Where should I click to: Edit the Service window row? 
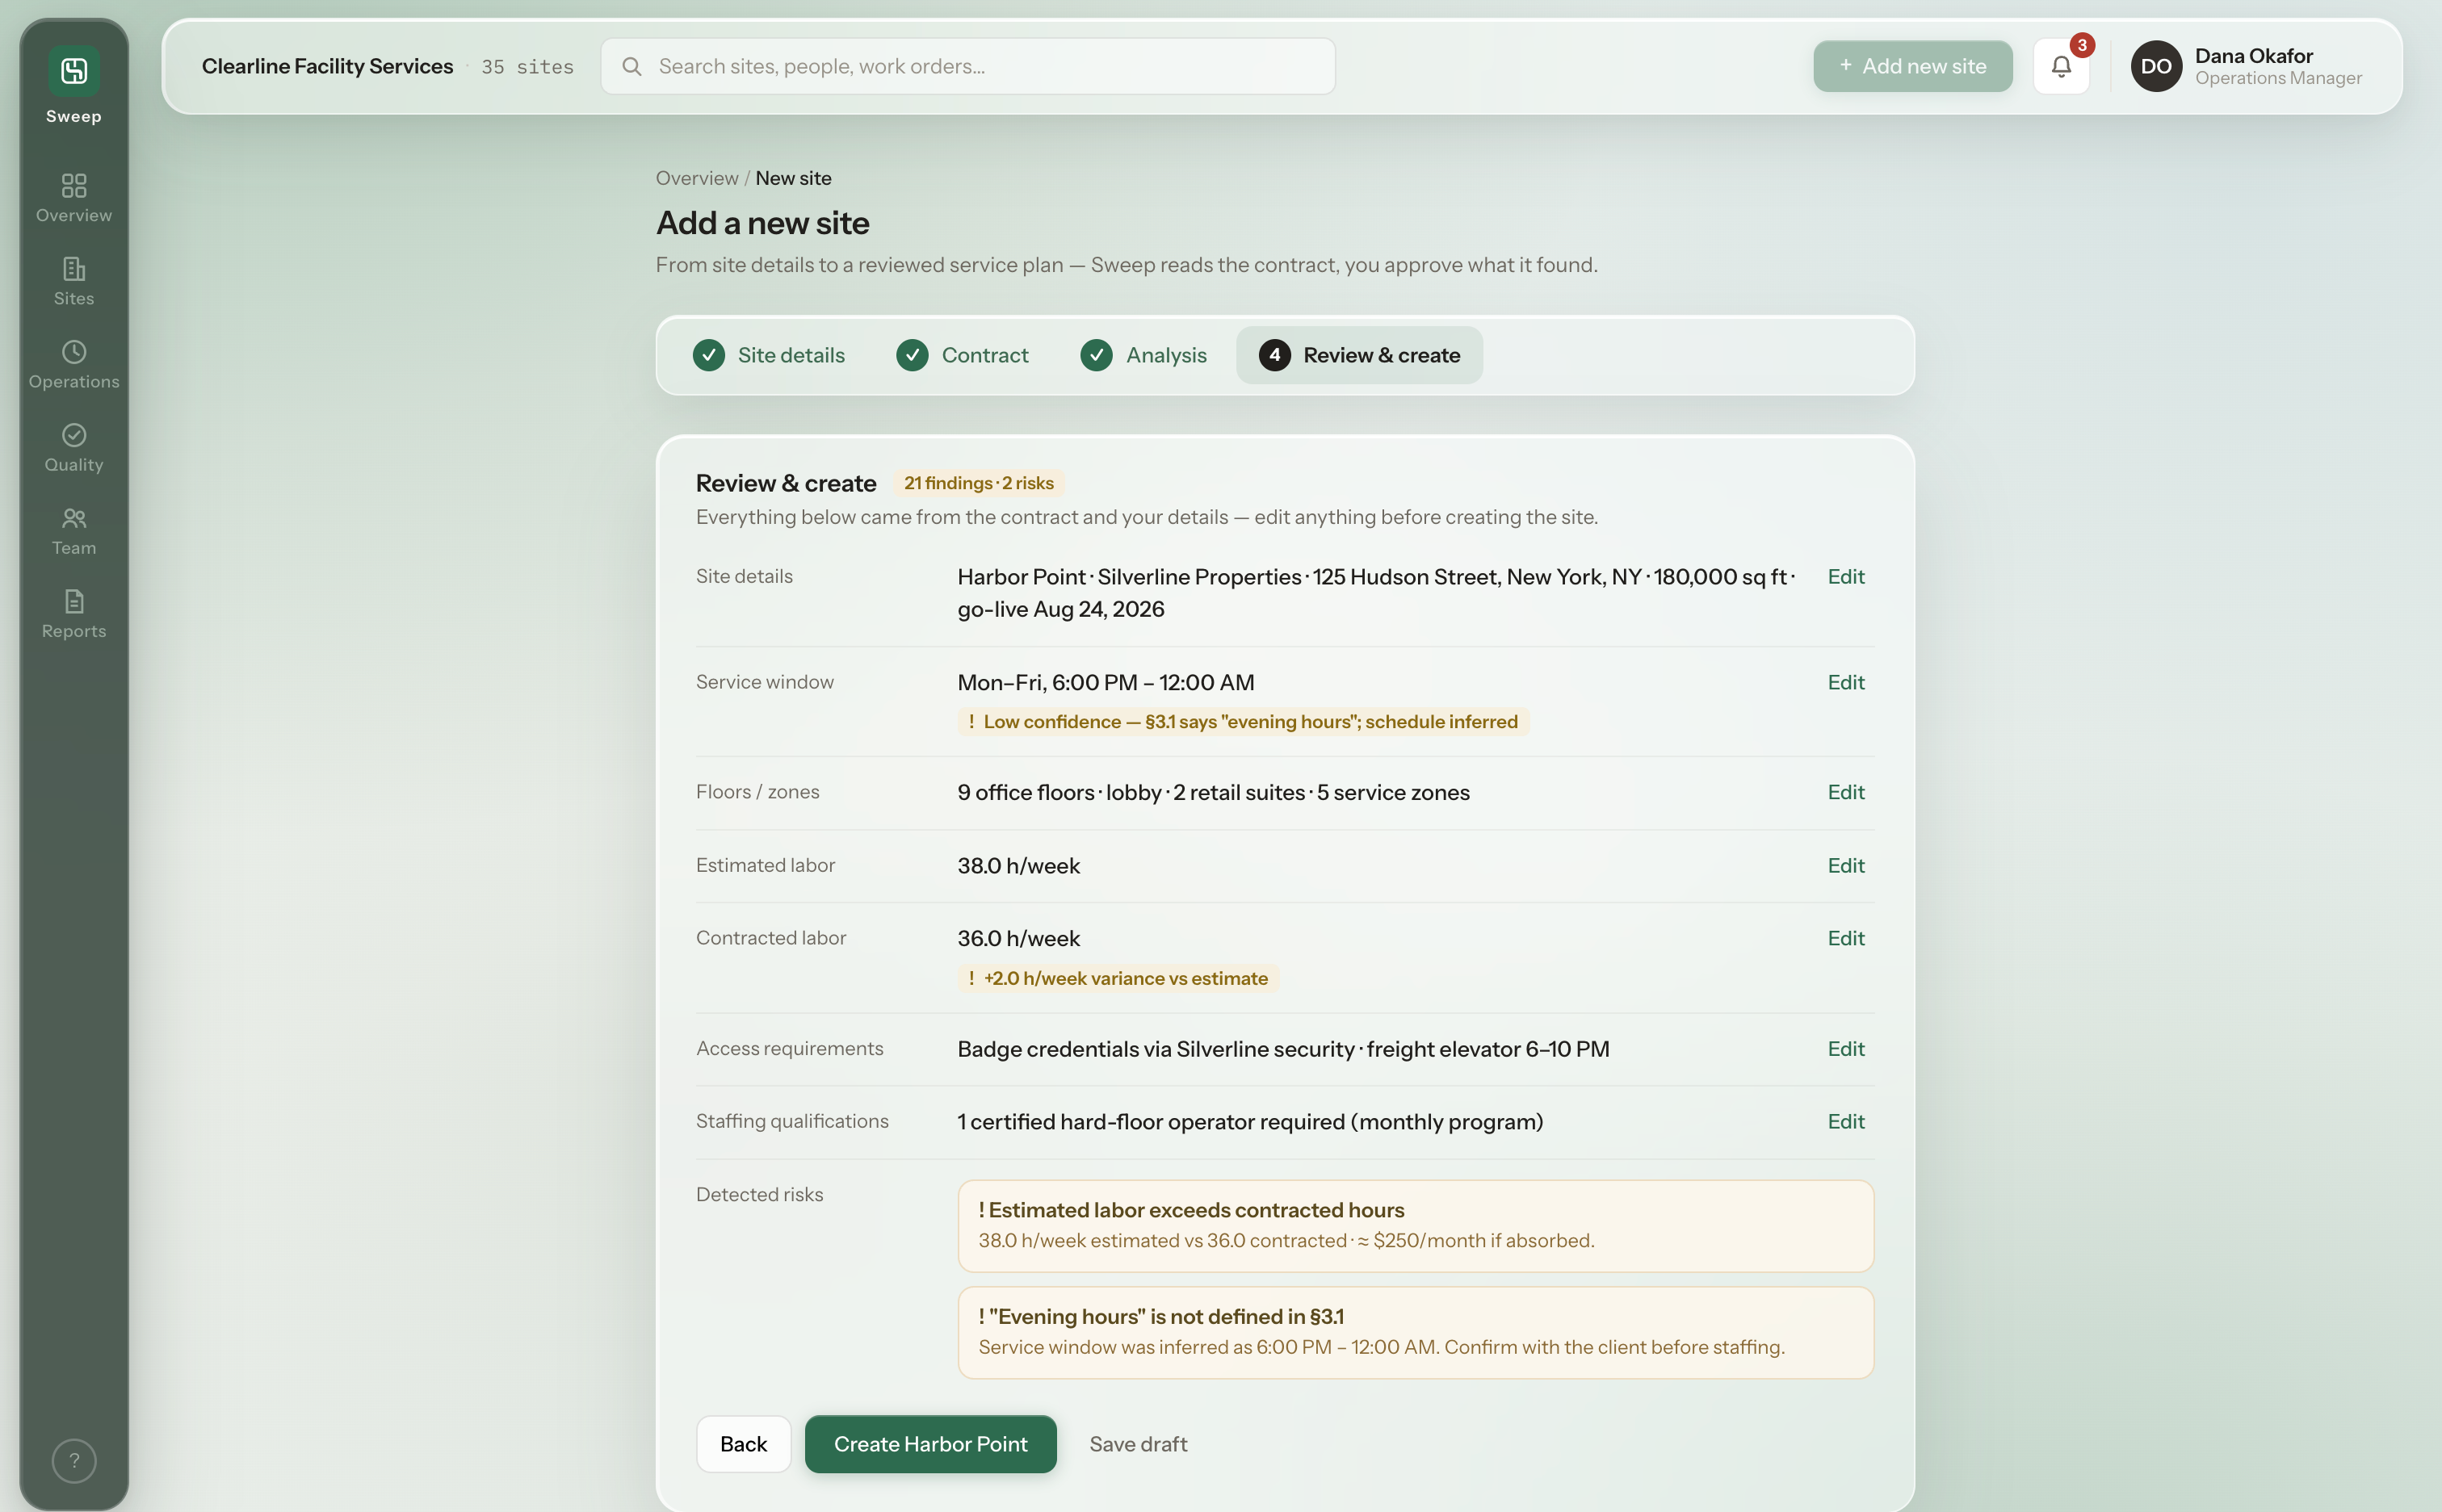(x=1846, y=682)
